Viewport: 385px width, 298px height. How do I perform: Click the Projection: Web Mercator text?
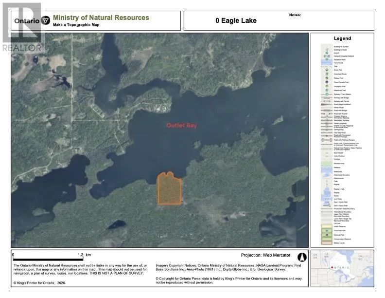click(265, 255)
